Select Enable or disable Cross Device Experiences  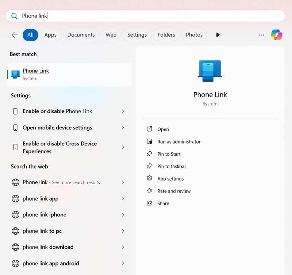(x=69, y=148)
